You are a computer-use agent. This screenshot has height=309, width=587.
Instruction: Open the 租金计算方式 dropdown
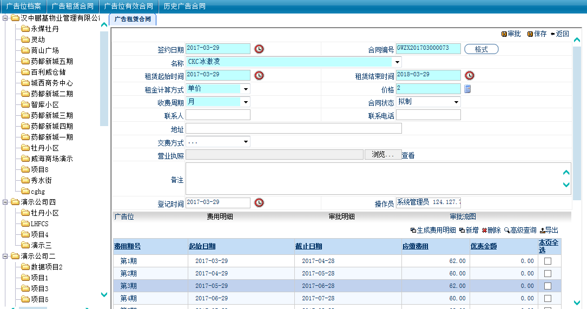(246, 89)
